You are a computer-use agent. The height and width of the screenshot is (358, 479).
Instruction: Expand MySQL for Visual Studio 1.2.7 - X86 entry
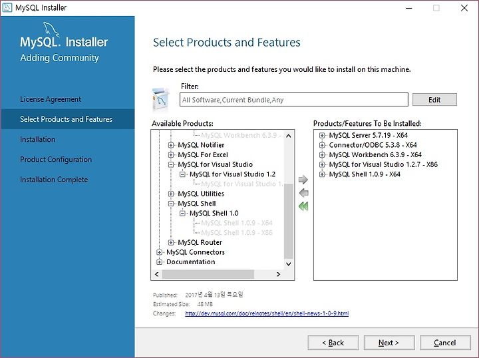tap(322, 164)
